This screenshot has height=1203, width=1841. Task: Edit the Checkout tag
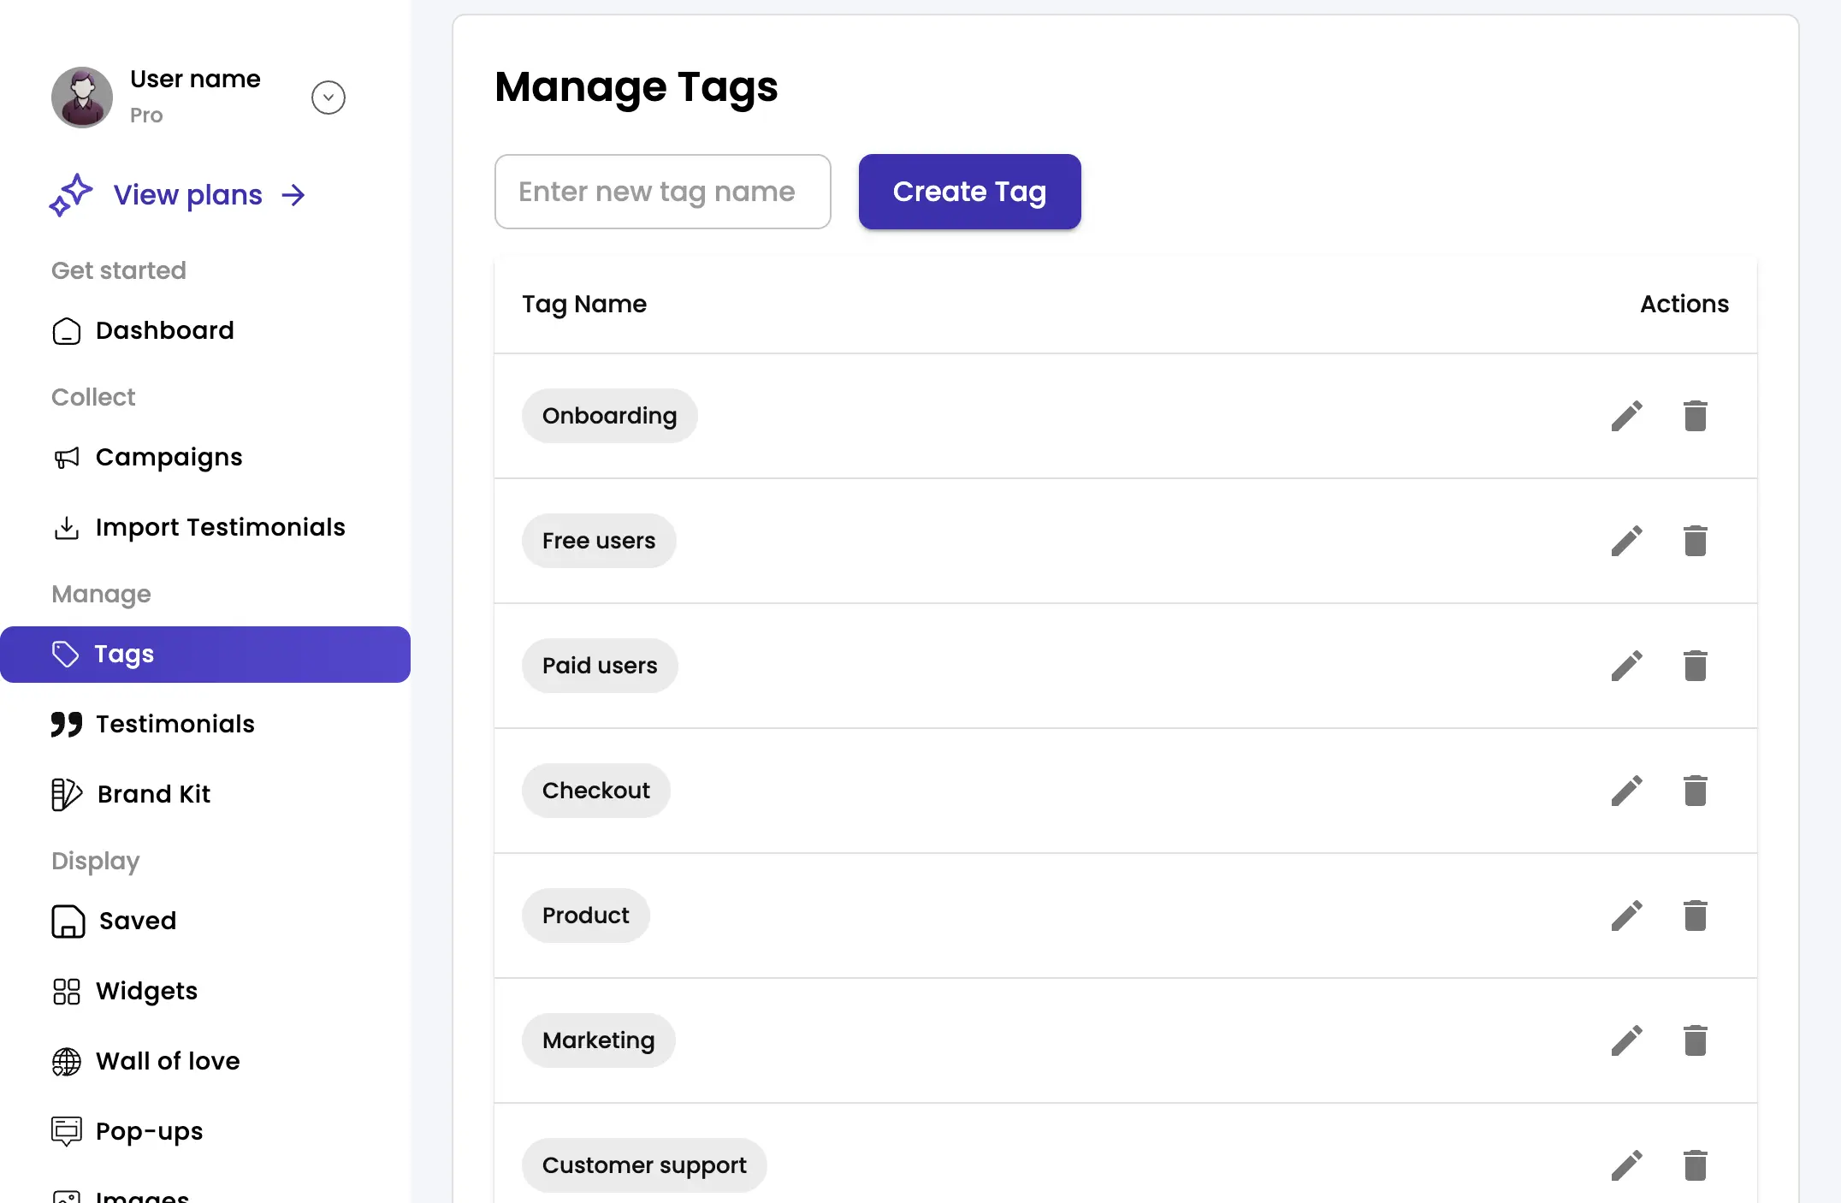[1627, 790]
